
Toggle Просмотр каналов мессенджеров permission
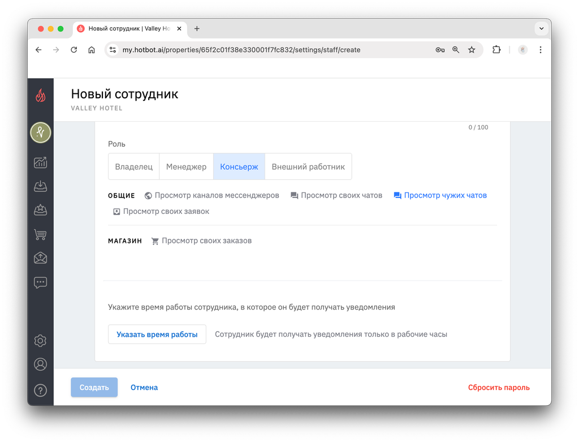[212, 195]
